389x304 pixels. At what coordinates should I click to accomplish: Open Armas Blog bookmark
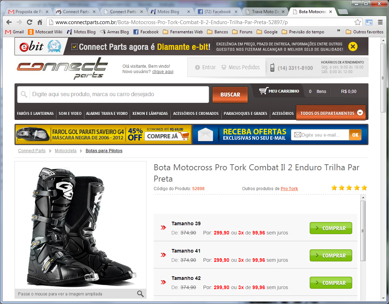(114, 32)
